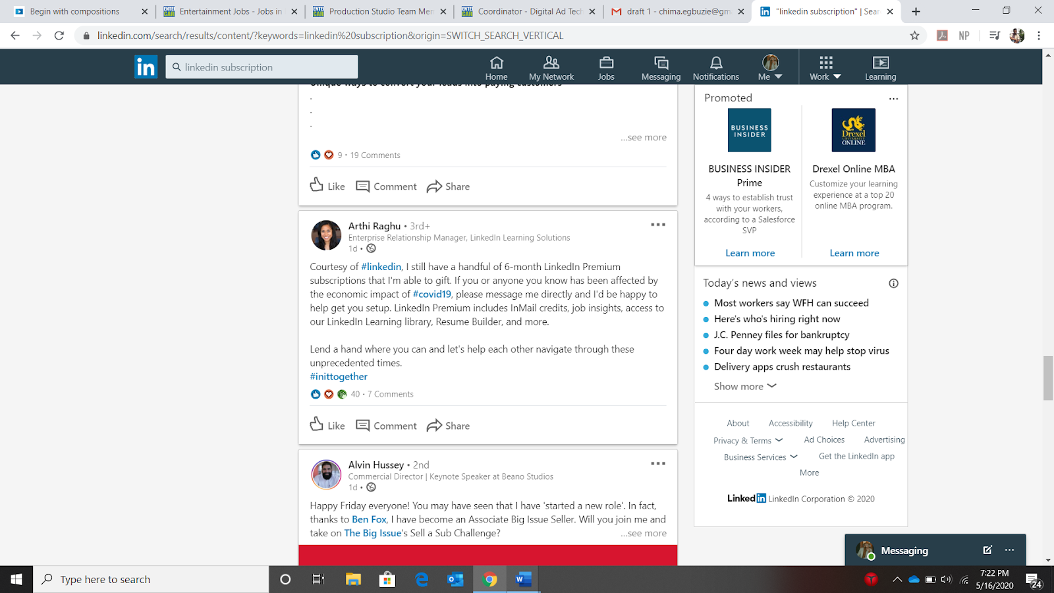Click the browser address bar

tap(494, 36)
